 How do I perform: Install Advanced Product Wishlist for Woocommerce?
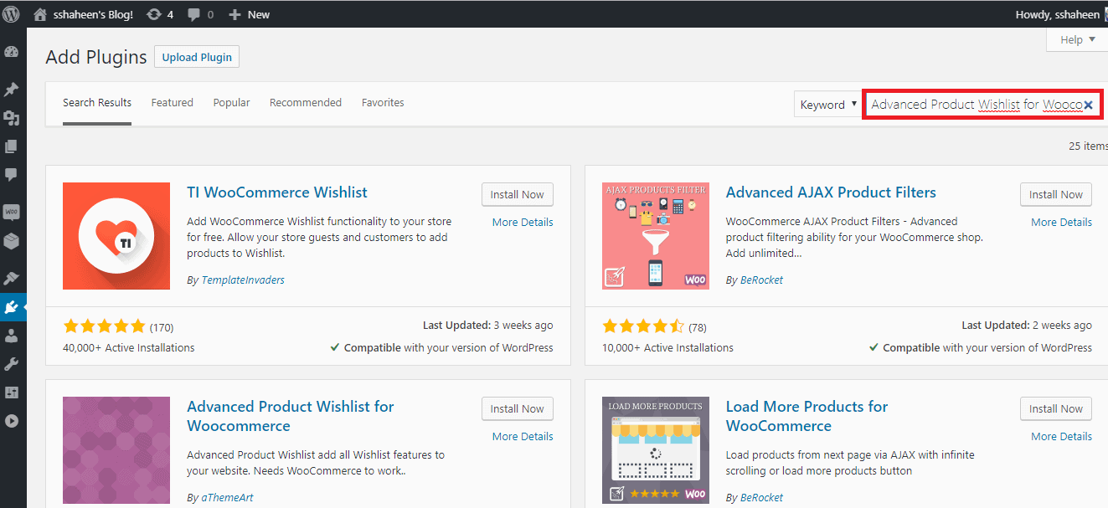(x=518, y=408)
